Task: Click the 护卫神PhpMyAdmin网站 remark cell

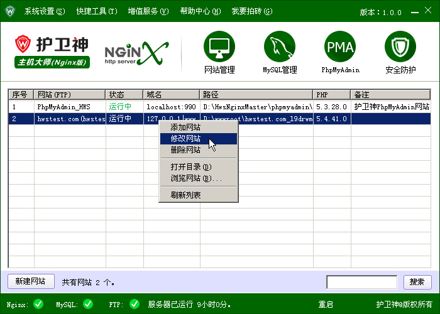Action: pos(392,107)
